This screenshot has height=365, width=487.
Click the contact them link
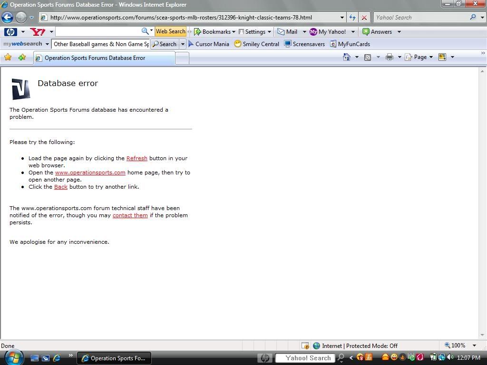(x=130, y=215)
